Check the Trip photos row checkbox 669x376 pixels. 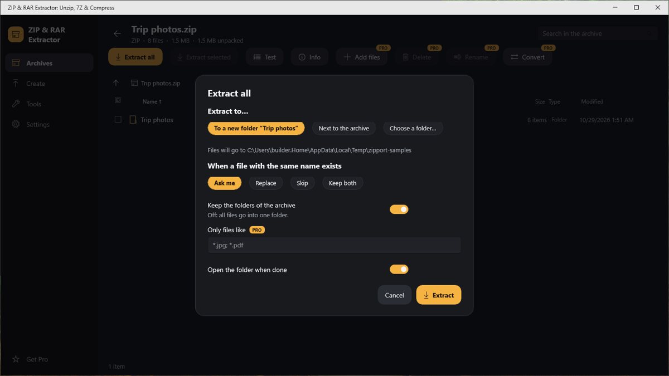pyautogui.click(x=118, y=119)
